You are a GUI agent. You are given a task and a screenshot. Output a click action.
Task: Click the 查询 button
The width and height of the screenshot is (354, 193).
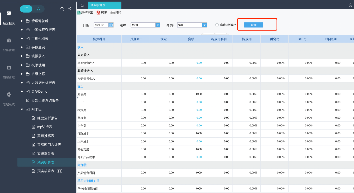click(x=253, y=25)
